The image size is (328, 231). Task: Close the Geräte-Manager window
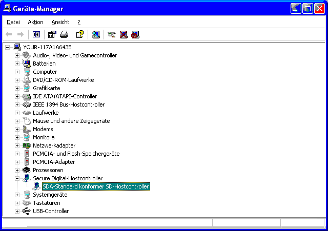click(320, 9)
